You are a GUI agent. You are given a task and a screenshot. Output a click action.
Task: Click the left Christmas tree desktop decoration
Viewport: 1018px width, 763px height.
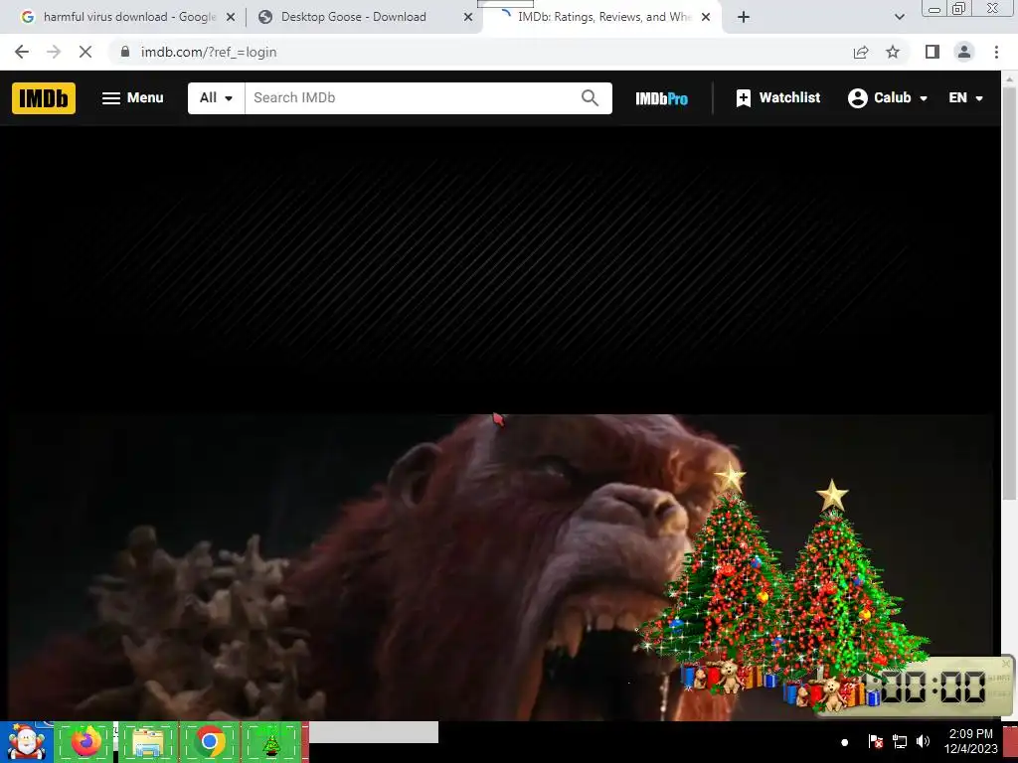pos(725,577)
